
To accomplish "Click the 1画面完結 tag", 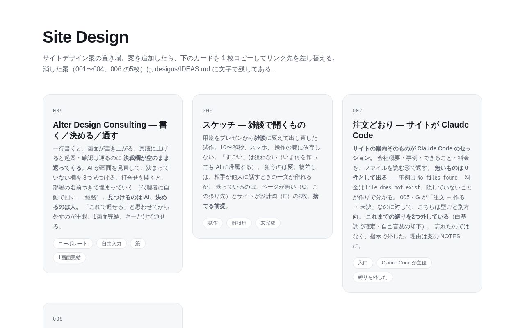I will point(69,257).
